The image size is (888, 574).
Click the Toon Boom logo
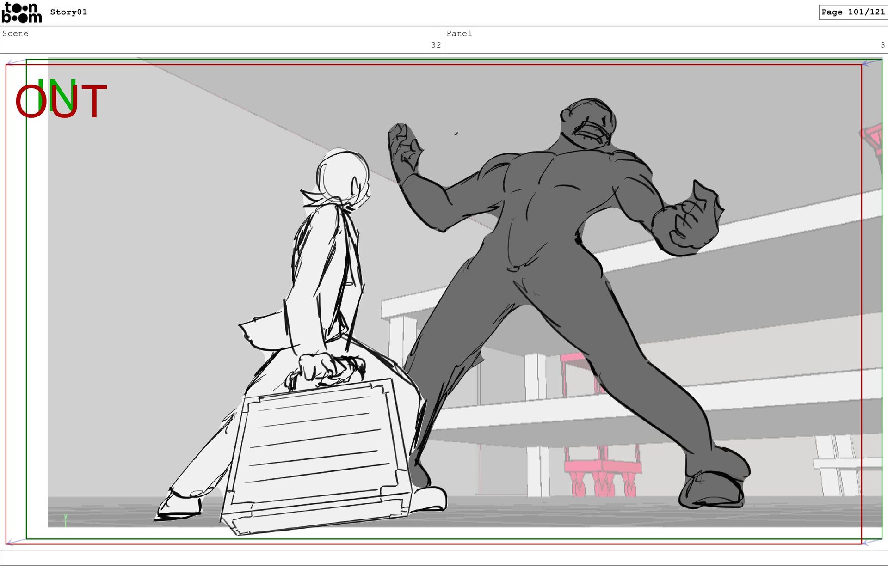tap(21, 12)
